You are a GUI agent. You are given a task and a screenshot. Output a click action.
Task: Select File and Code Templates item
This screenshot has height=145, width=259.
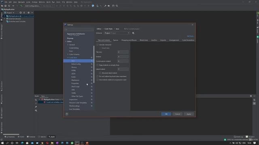[78, 103]
